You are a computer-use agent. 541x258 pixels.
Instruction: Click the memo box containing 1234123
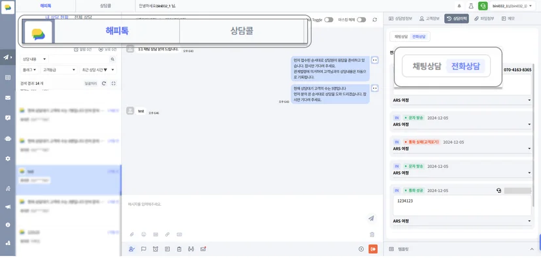click(462, 206)
